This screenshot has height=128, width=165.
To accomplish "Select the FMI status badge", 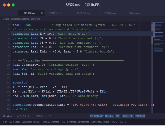I will [118, 116].
